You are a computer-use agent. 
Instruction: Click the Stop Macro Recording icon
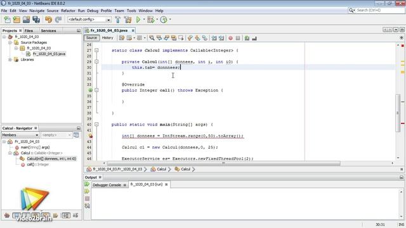coord(238,38)
